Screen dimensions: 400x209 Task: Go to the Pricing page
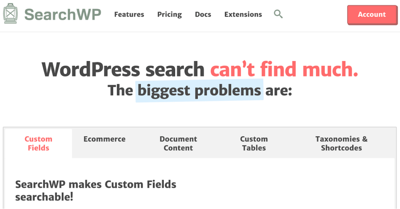click(x=170, y=14)
